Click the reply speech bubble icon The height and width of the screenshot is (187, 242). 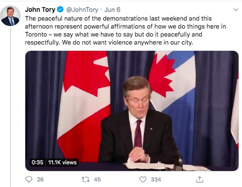tap(29, 179)
